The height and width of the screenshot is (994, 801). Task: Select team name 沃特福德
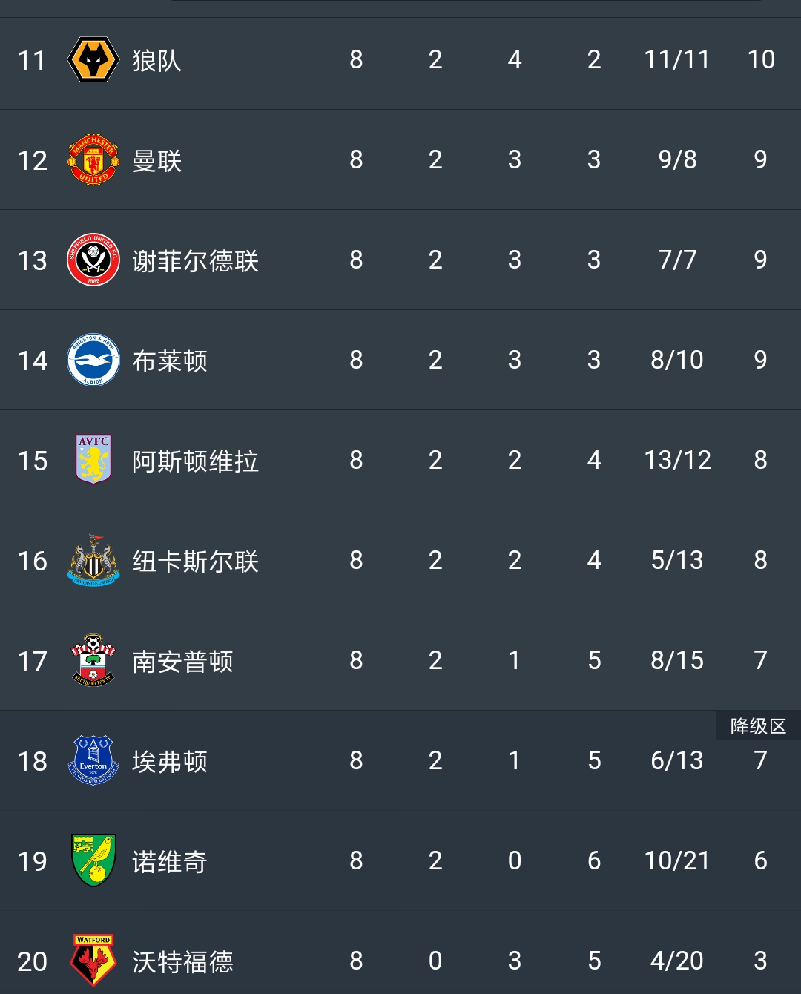[182, 962]
